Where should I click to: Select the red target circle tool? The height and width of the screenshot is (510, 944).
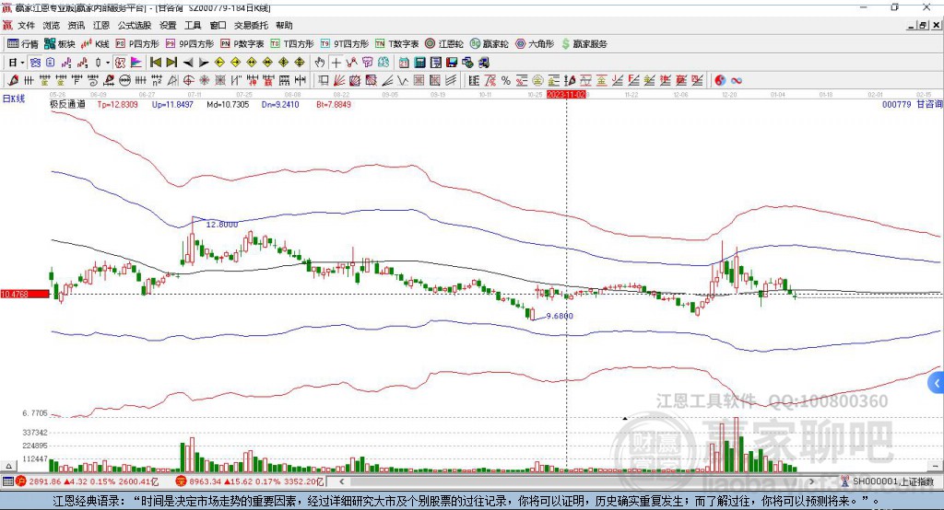click(x=188, y=80)
